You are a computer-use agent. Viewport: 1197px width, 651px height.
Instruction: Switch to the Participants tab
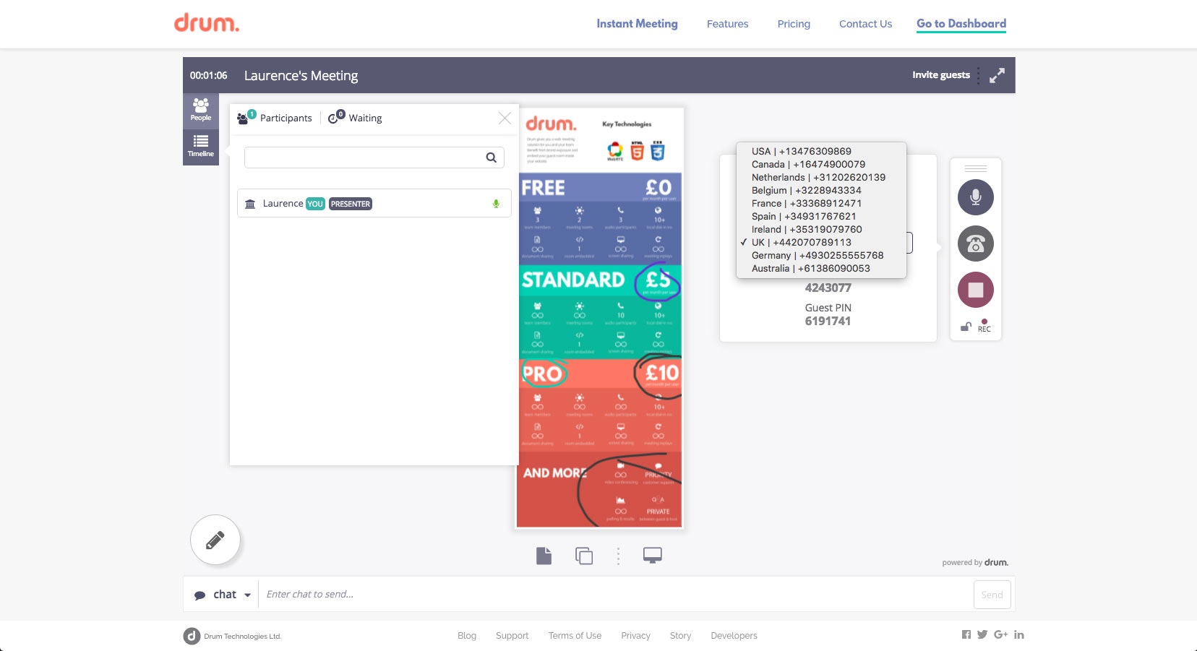(x=275, y=118)
